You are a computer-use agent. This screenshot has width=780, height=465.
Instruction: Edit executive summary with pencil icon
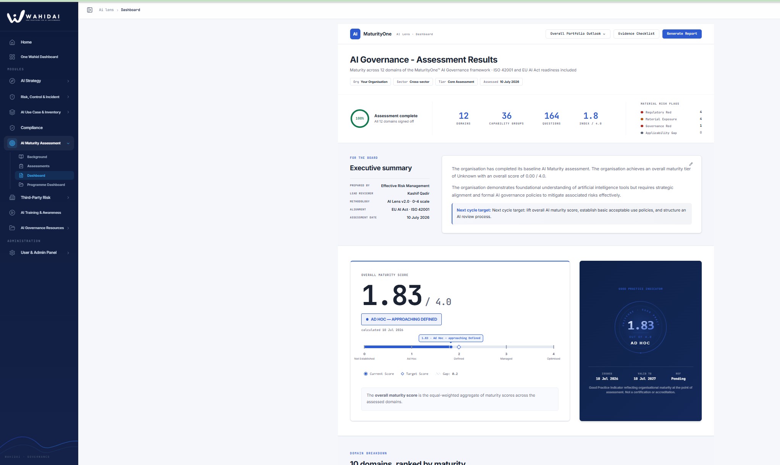(691, 164)
